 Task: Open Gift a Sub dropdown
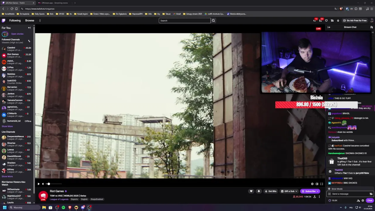289,191
